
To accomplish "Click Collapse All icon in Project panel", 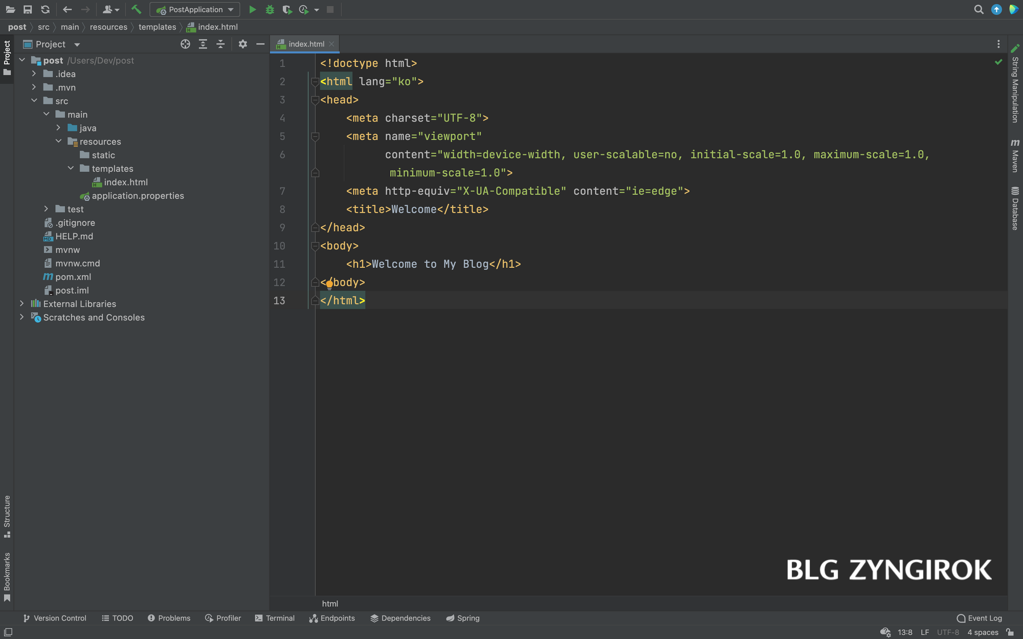I will click(x=220, y=44).
